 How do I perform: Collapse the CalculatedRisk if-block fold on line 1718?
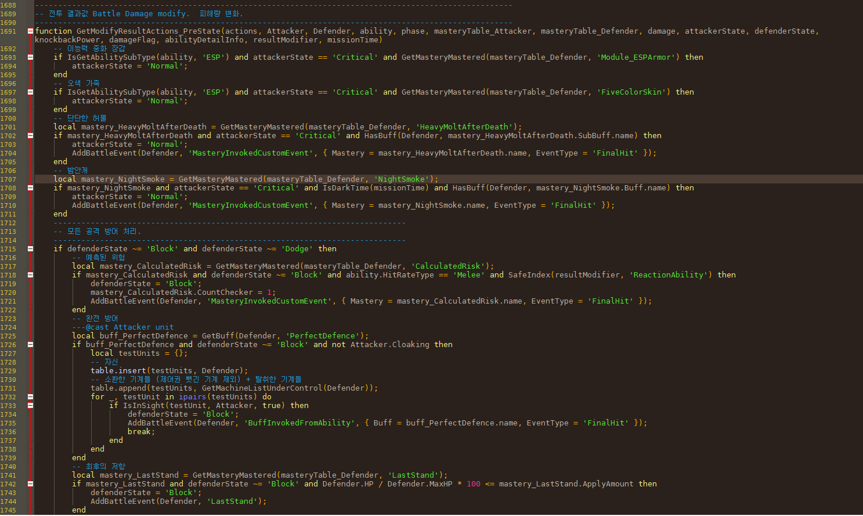click(30, 275)
